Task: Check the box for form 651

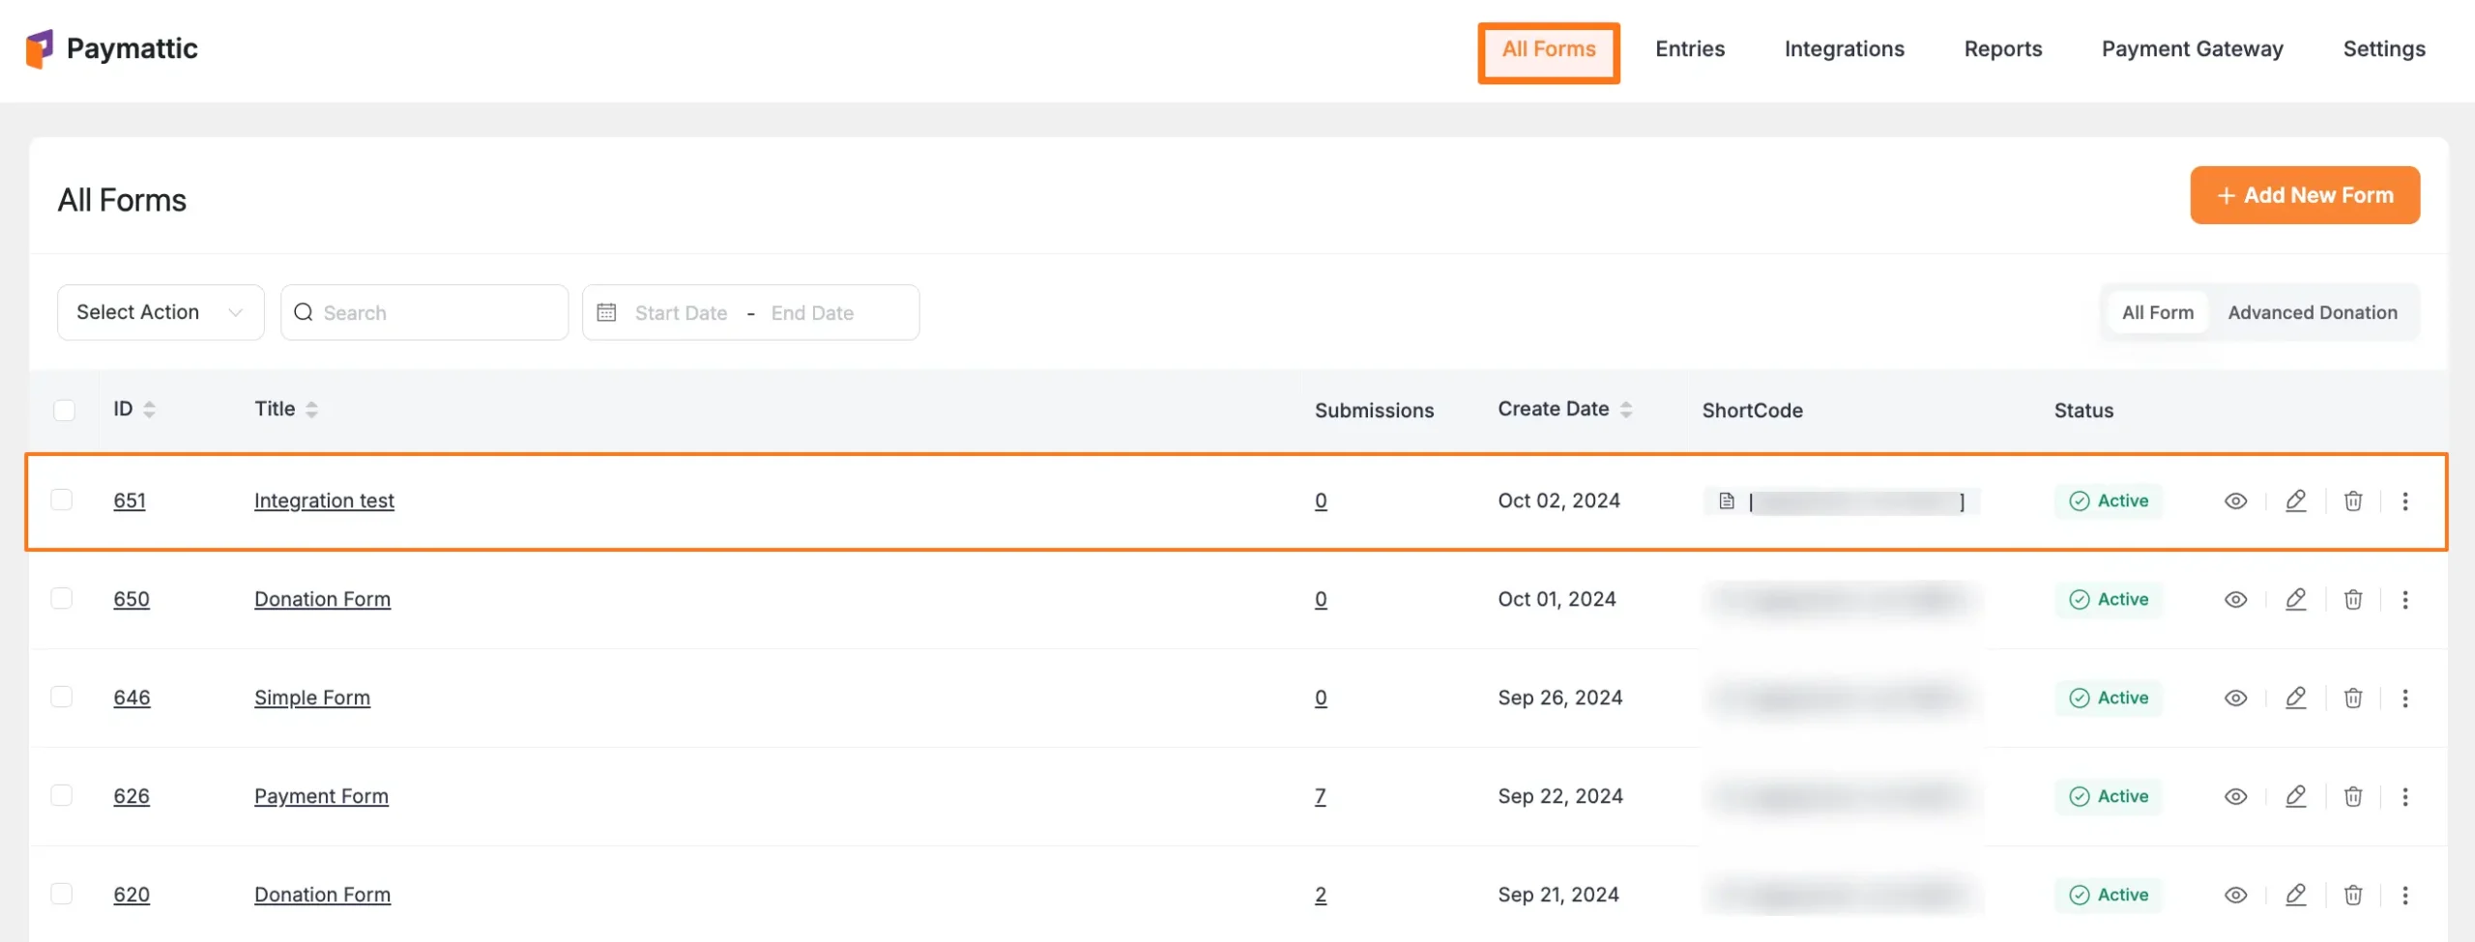Action: point(62,500)
